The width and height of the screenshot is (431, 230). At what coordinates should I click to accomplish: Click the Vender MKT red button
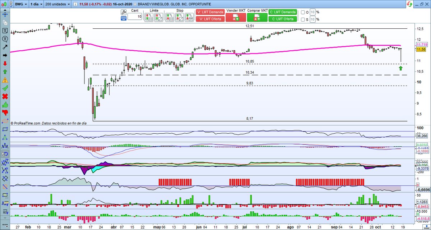point(236,17)
